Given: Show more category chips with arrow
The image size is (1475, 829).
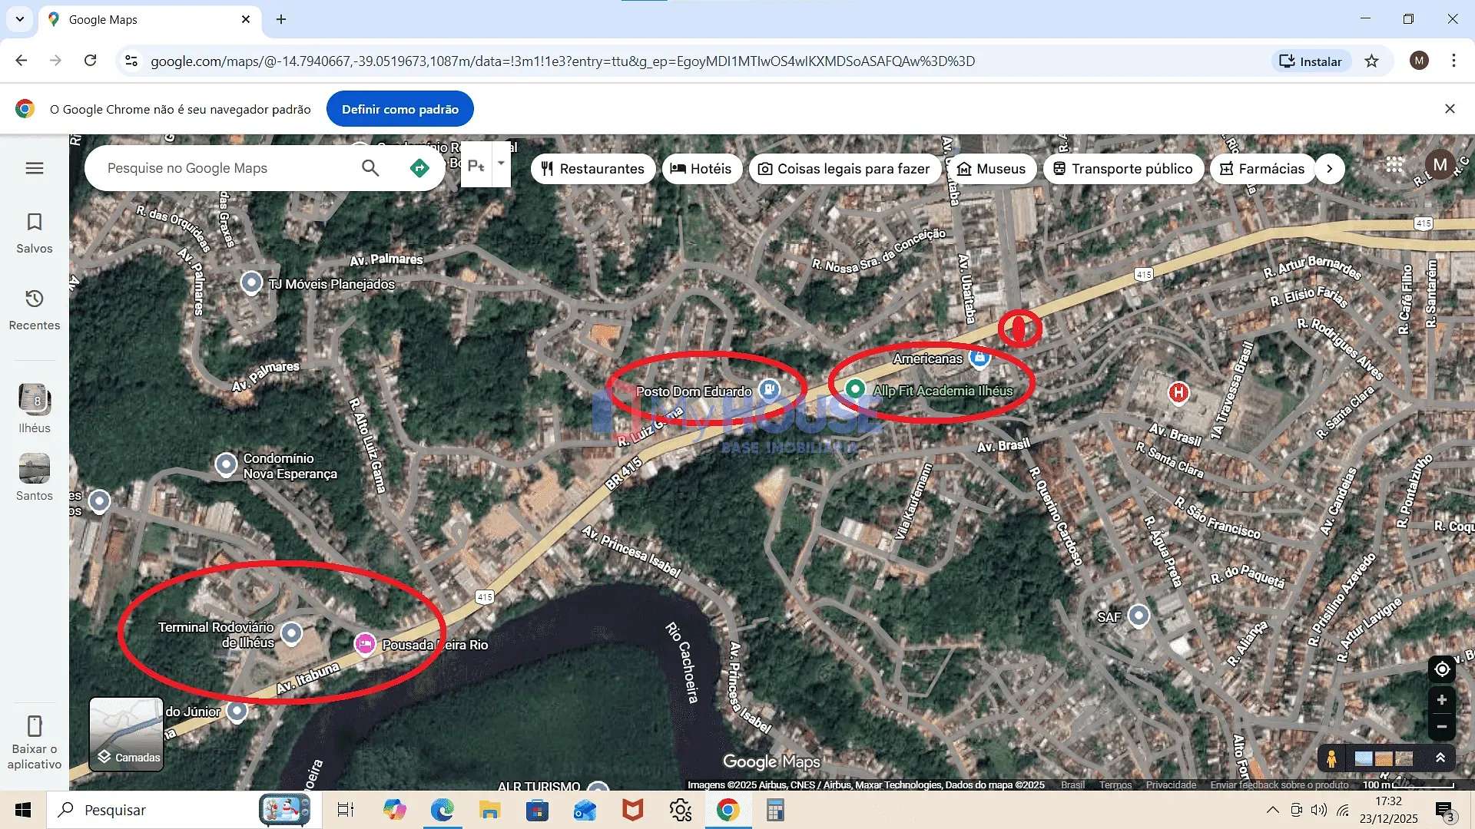Looking at the screenshot, I should pos(1329,169).
